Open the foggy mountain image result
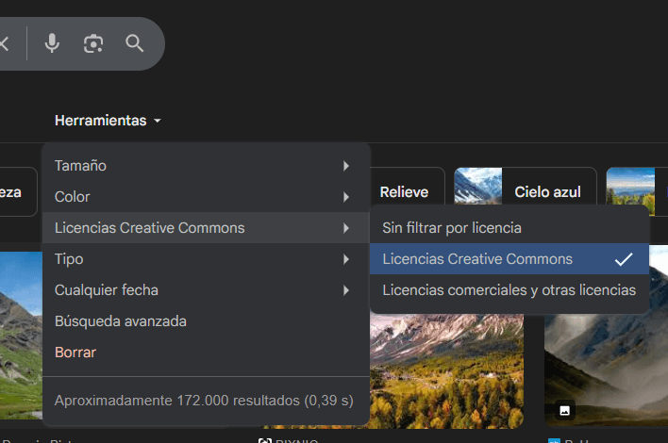Image resolution: width=668 pixels, height=443 pixels. click(x=607, y=369)
